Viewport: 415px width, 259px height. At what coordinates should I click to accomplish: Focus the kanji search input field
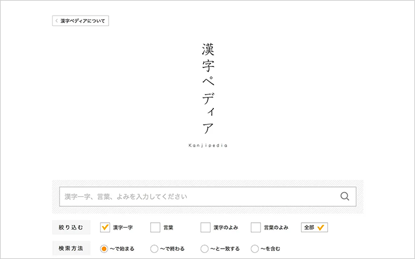coord(197,197)
